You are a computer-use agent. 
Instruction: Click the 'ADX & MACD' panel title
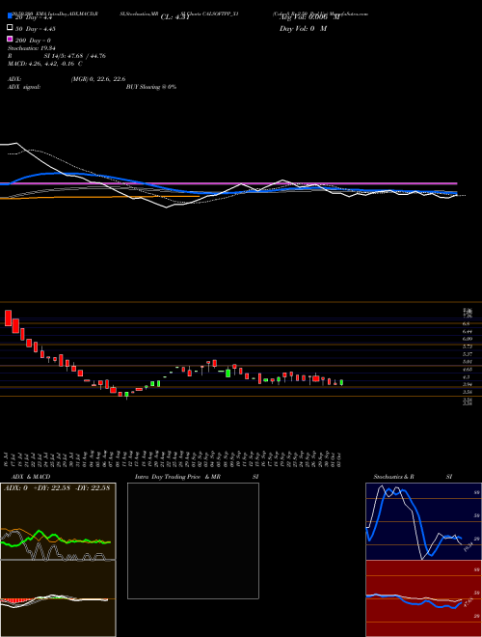pyautogui.click(x=31, y=477)
